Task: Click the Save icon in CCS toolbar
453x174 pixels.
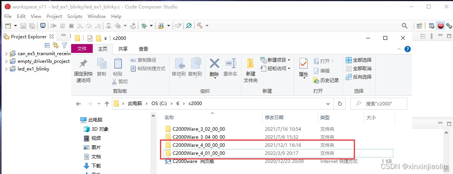Action: pyautogui.click(x=23, y=26)
